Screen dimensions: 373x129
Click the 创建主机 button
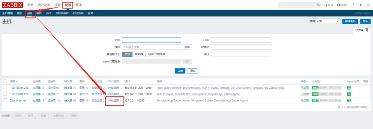(x=350, y=21)
